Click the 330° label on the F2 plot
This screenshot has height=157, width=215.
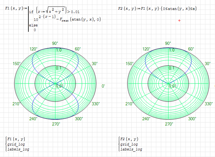click(x=210, y=103)
